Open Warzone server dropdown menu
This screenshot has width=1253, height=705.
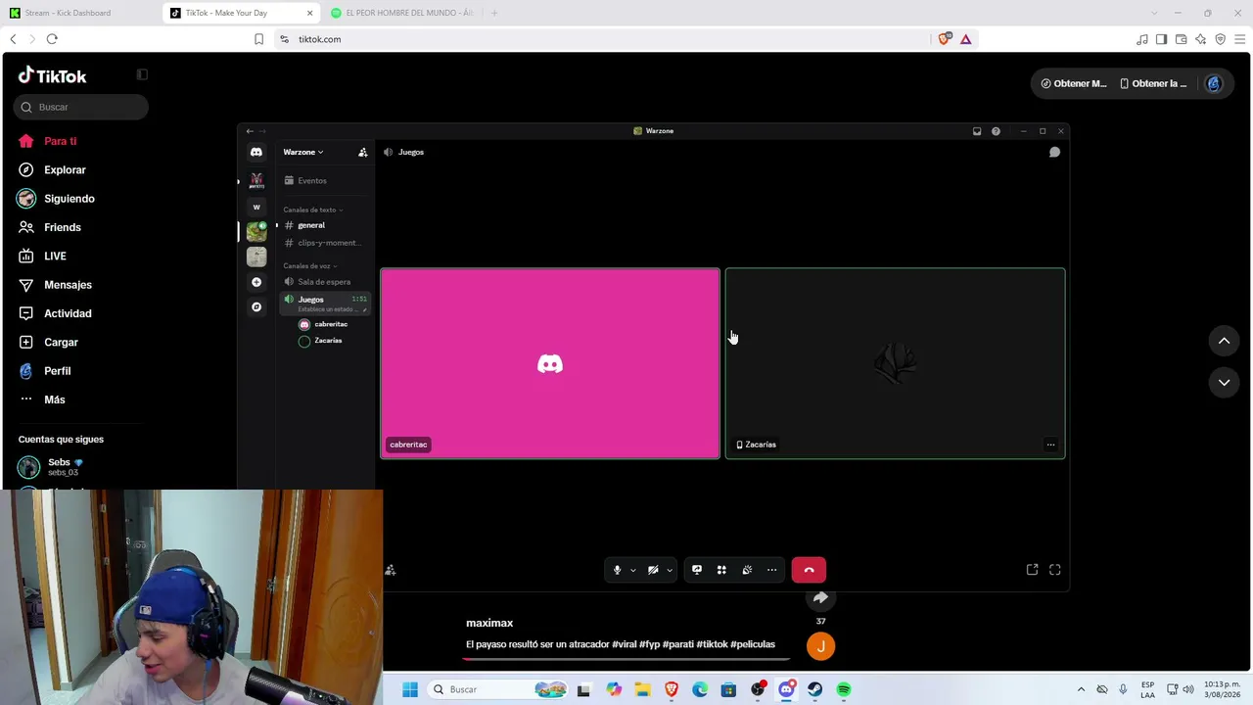pyautogui.click(x=303, y=152)
